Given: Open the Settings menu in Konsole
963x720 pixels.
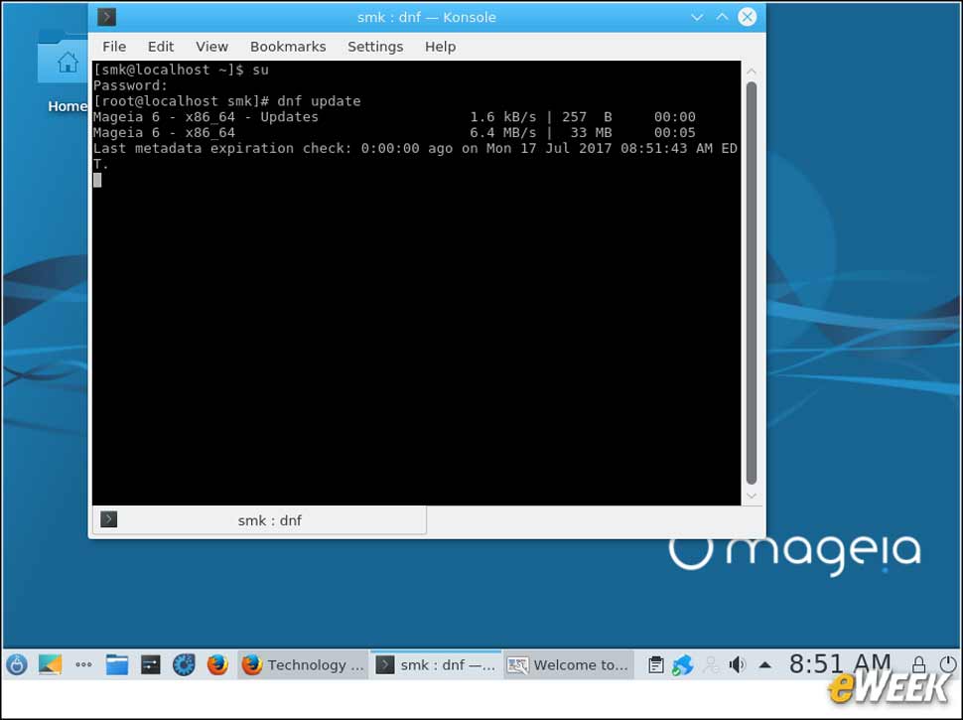Looking at the screenshot, I should [x=375, y=47].
